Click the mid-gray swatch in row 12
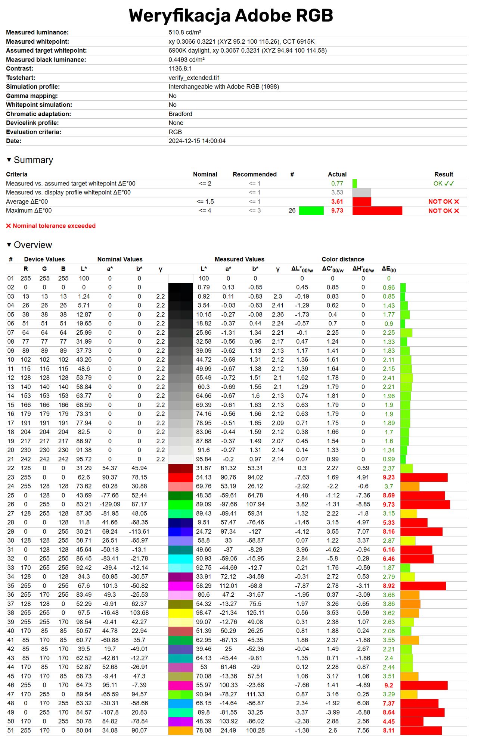 point(180,378)
